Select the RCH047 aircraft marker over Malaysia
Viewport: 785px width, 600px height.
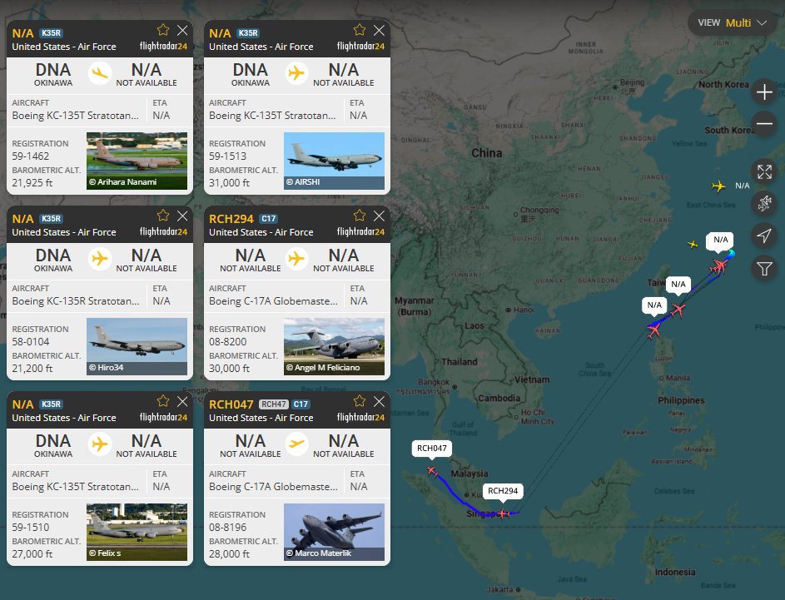(x=432, y=470)
